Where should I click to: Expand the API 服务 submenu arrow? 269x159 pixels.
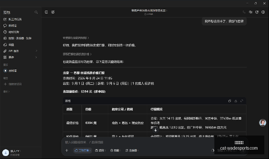(36, 51)
